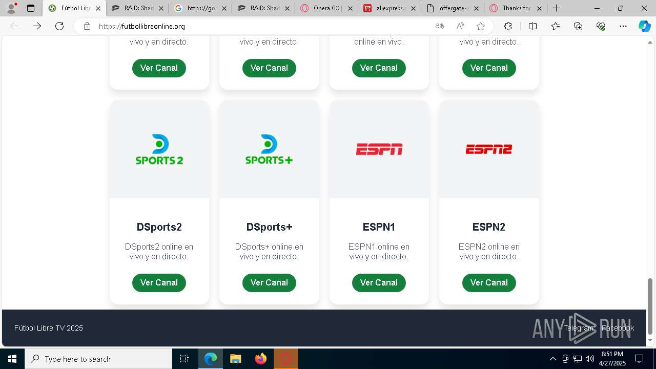Click Ver Canal under DSports2
Image resolution: width=656 pixels, height=369 pixels.
(x=159, y=282)
